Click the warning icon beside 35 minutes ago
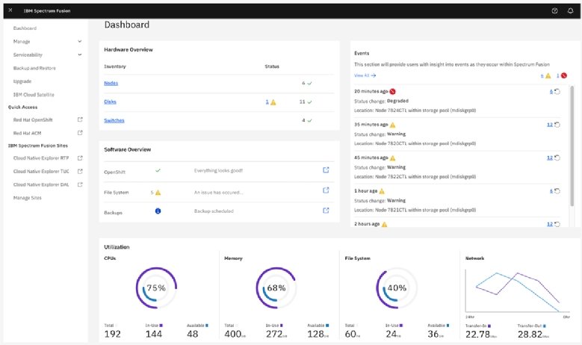 pos(393,125)
